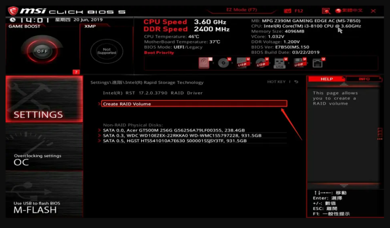
Task: Close the BIOS with the red X
Action: (373, 11)
